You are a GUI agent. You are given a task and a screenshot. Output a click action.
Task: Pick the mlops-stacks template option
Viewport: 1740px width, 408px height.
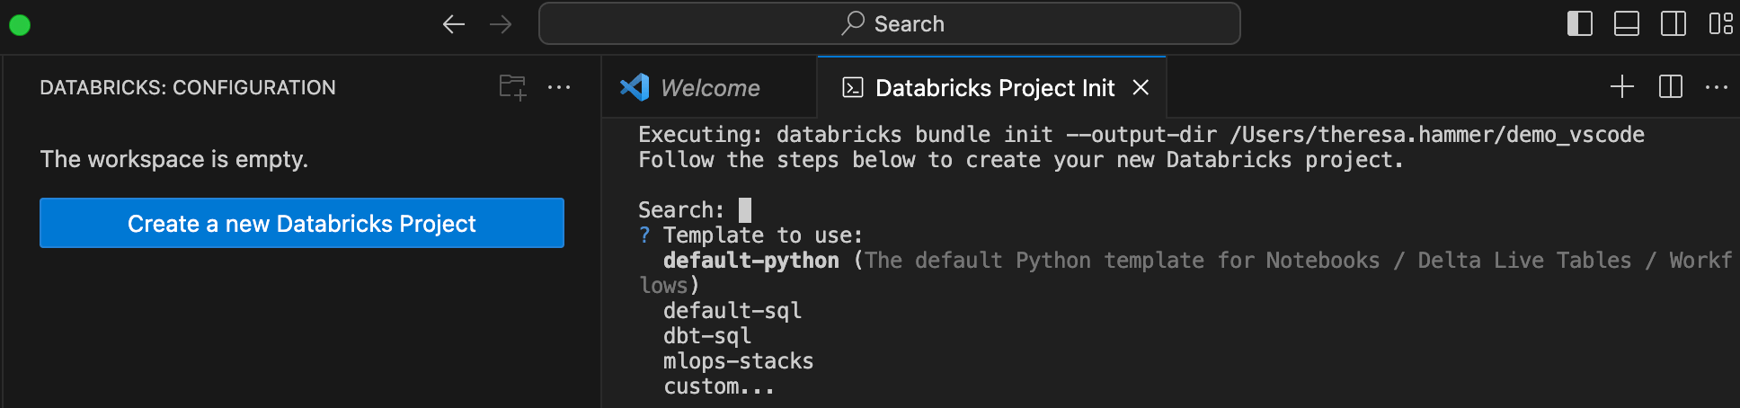tap(738, 361)
